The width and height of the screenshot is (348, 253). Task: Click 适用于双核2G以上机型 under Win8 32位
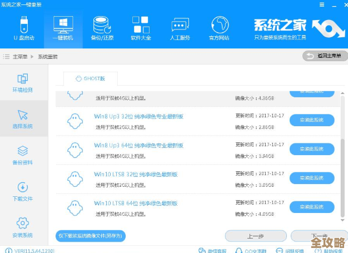pyautogui.click(x=121, y=127)
